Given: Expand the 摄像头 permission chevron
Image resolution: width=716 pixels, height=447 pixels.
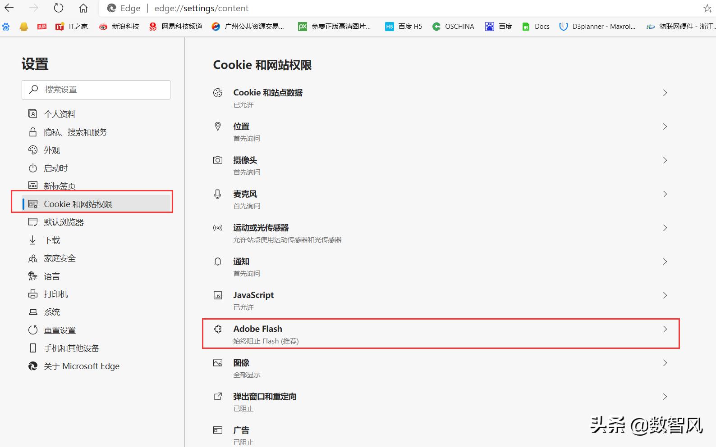Looking at the screenshot, I should pos(665,160).
